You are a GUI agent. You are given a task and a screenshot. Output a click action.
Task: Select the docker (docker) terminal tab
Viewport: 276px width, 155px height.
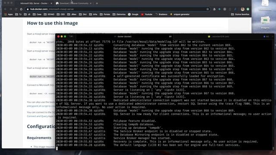(x=124, y=37)
